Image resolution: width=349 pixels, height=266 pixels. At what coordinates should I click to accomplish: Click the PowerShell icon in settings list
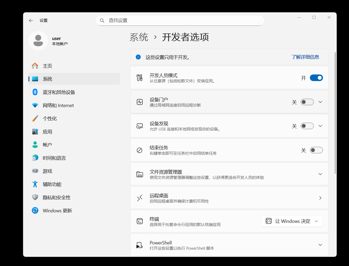[x=139, y=245]
